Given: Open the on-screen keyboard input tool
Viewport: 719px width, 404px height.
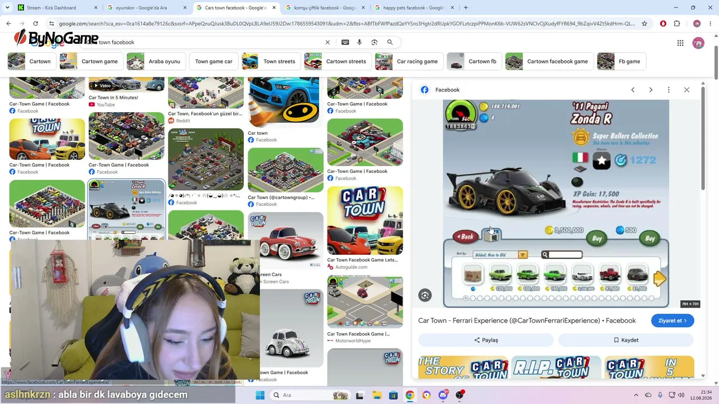Looking at the screenshot, I should [345, 42].
